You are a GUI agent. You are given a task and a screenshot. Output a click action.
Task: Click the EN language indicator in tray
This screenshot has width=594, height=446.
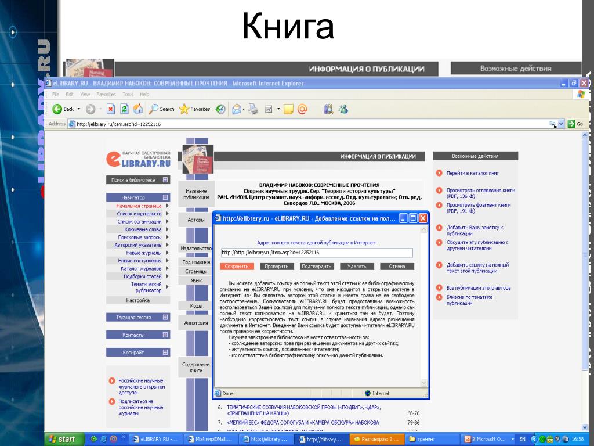click(x=523, y=439)
